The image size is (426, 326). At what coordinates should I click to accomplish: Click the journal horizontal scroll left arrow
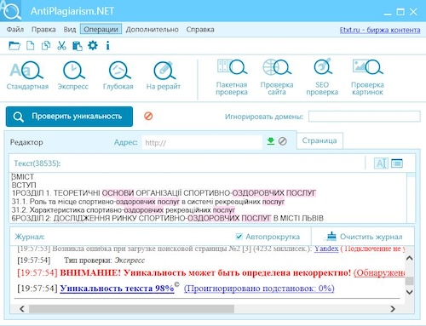pos(22,309)
